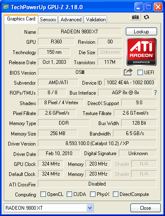Viewport: 165px width, 216px height.
Task: Toggle the DirectCompute checkbox
Action: (x=115, y=194)
